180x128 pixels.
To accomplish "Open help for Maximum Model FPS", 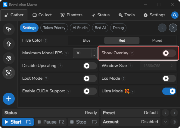I will 66,53.
